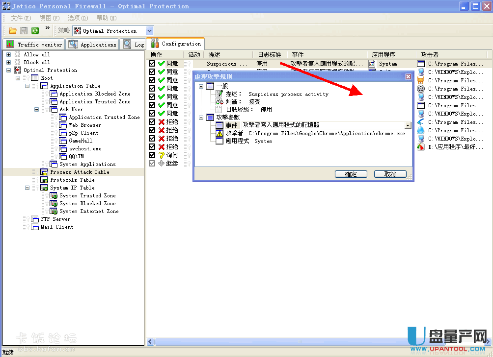Screen dimensions: 493x357
Task: Toggle the checkbox next to 询问 rule
Action: tap(152, 155)
